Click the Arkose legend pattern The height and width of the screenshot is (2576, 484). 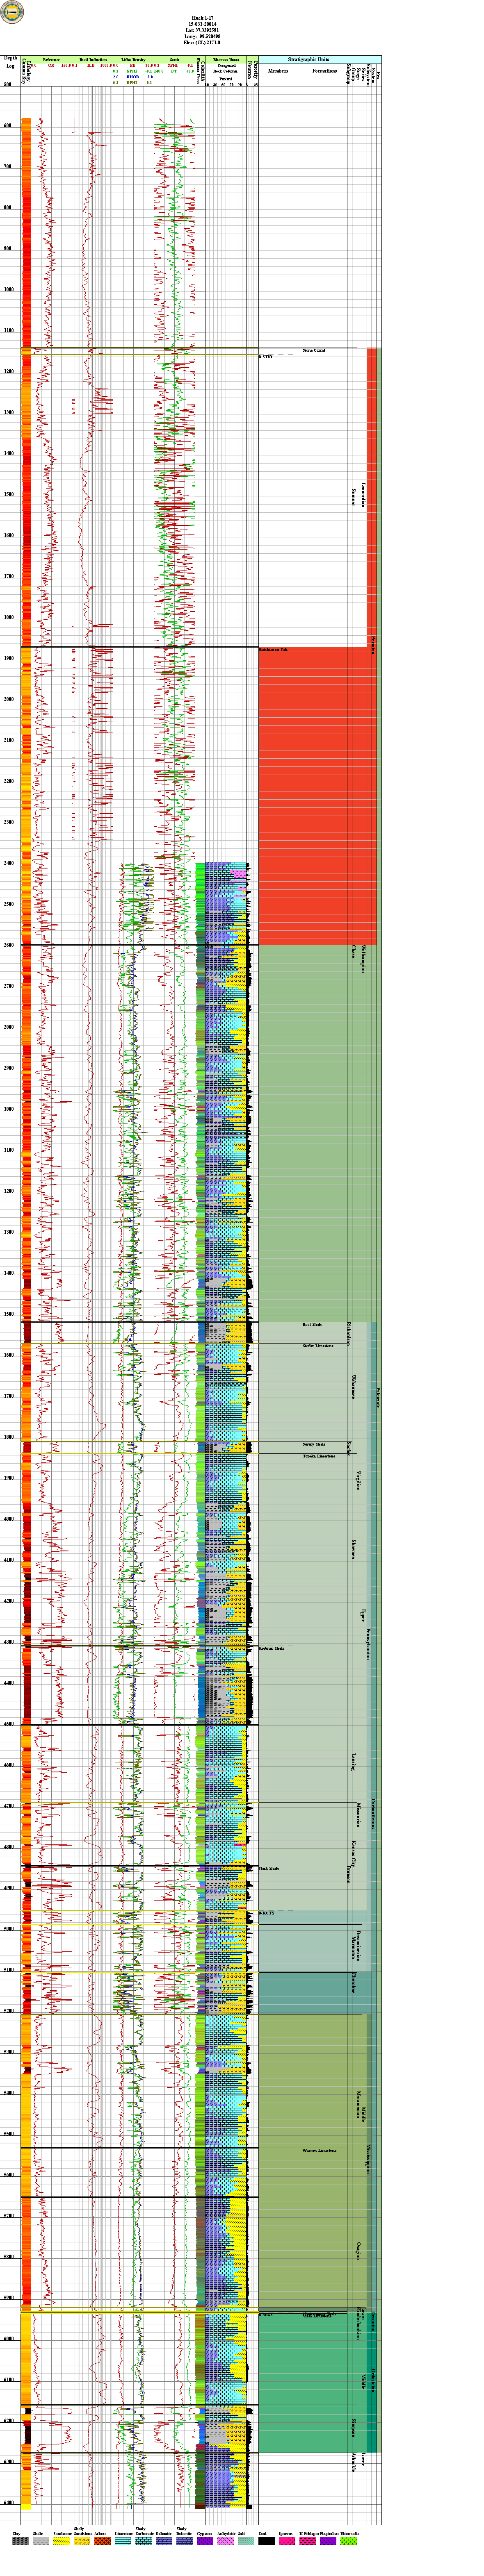click(102, 2541)
